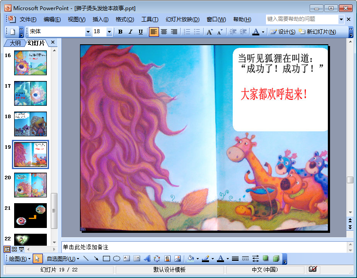Expand the help question dropdown arrow
357x278 pixels.
tap(341, 19)
